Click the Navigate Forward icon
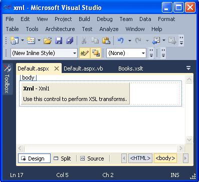This screenshot has width=199, height=182. click(x=172, y=40)
